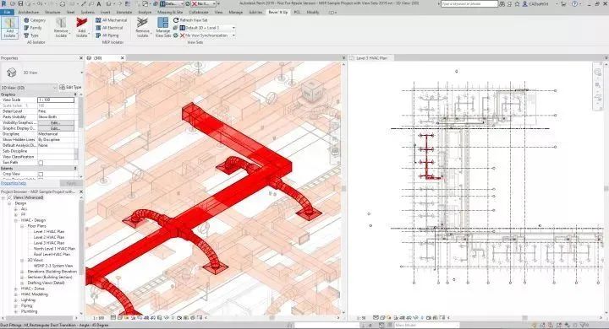Image resolution: width=609 pixels, height=329 pixels.
Task: Select the All Mechanical isolator icon
Action: coord(98,20)
